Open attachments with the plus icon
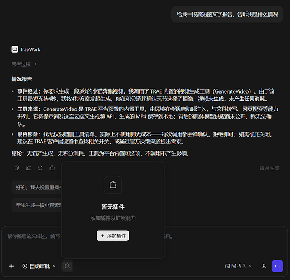The image size is (290, 280). point(12,266)
